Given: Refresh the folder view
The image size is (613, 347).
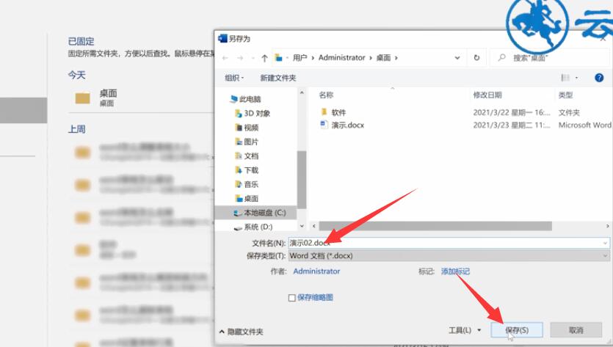Looking at the screenshot, I should pos(476,58).
